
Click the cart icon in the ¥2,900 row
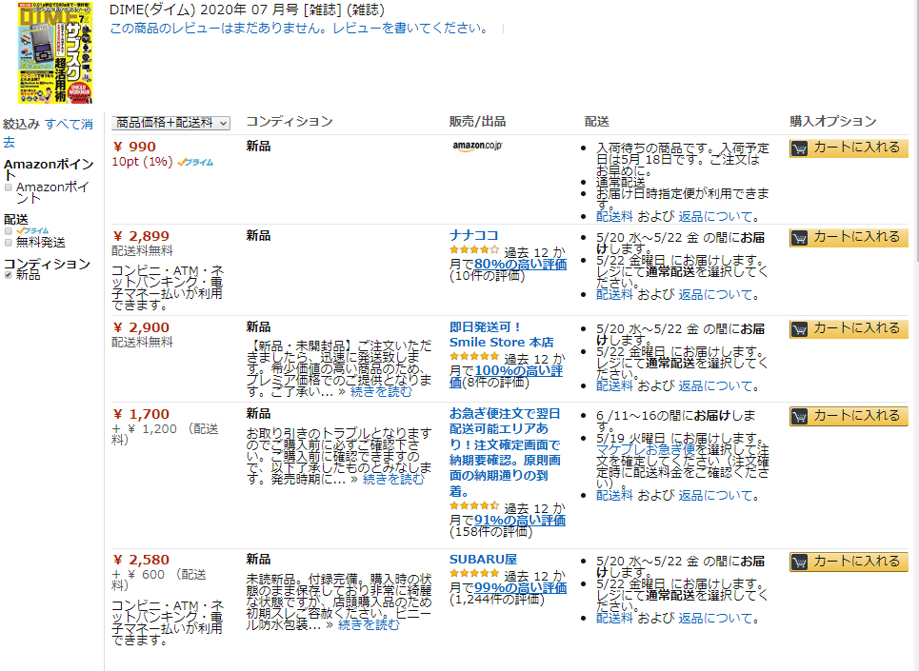[x=799, y=329]
